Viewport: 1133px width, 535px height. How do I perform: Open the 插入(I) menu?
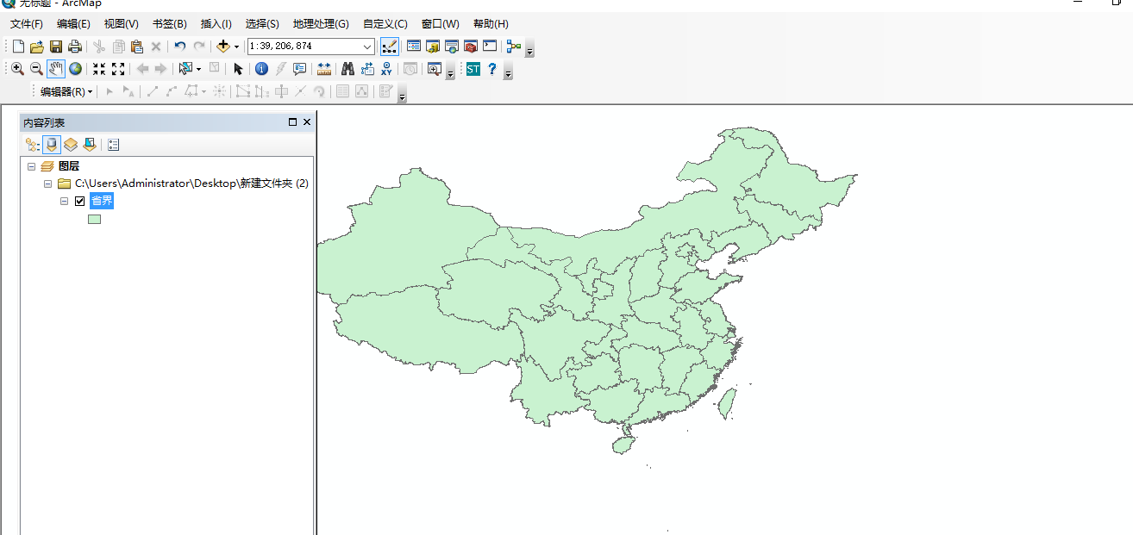click(x=216, y=24)
